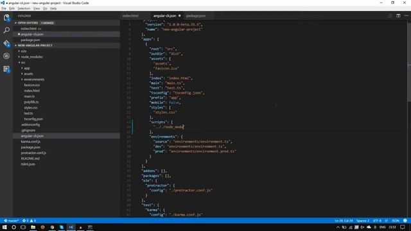Click the Split Editor icon
Image resolution: width=411 pixels, height=231 pixels.
(398, 15)
